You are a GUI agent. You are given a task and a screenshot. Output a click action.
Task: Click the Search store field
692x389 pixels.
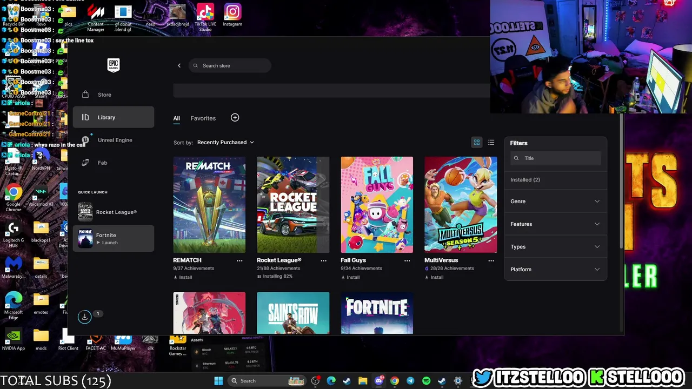point(230,65)
